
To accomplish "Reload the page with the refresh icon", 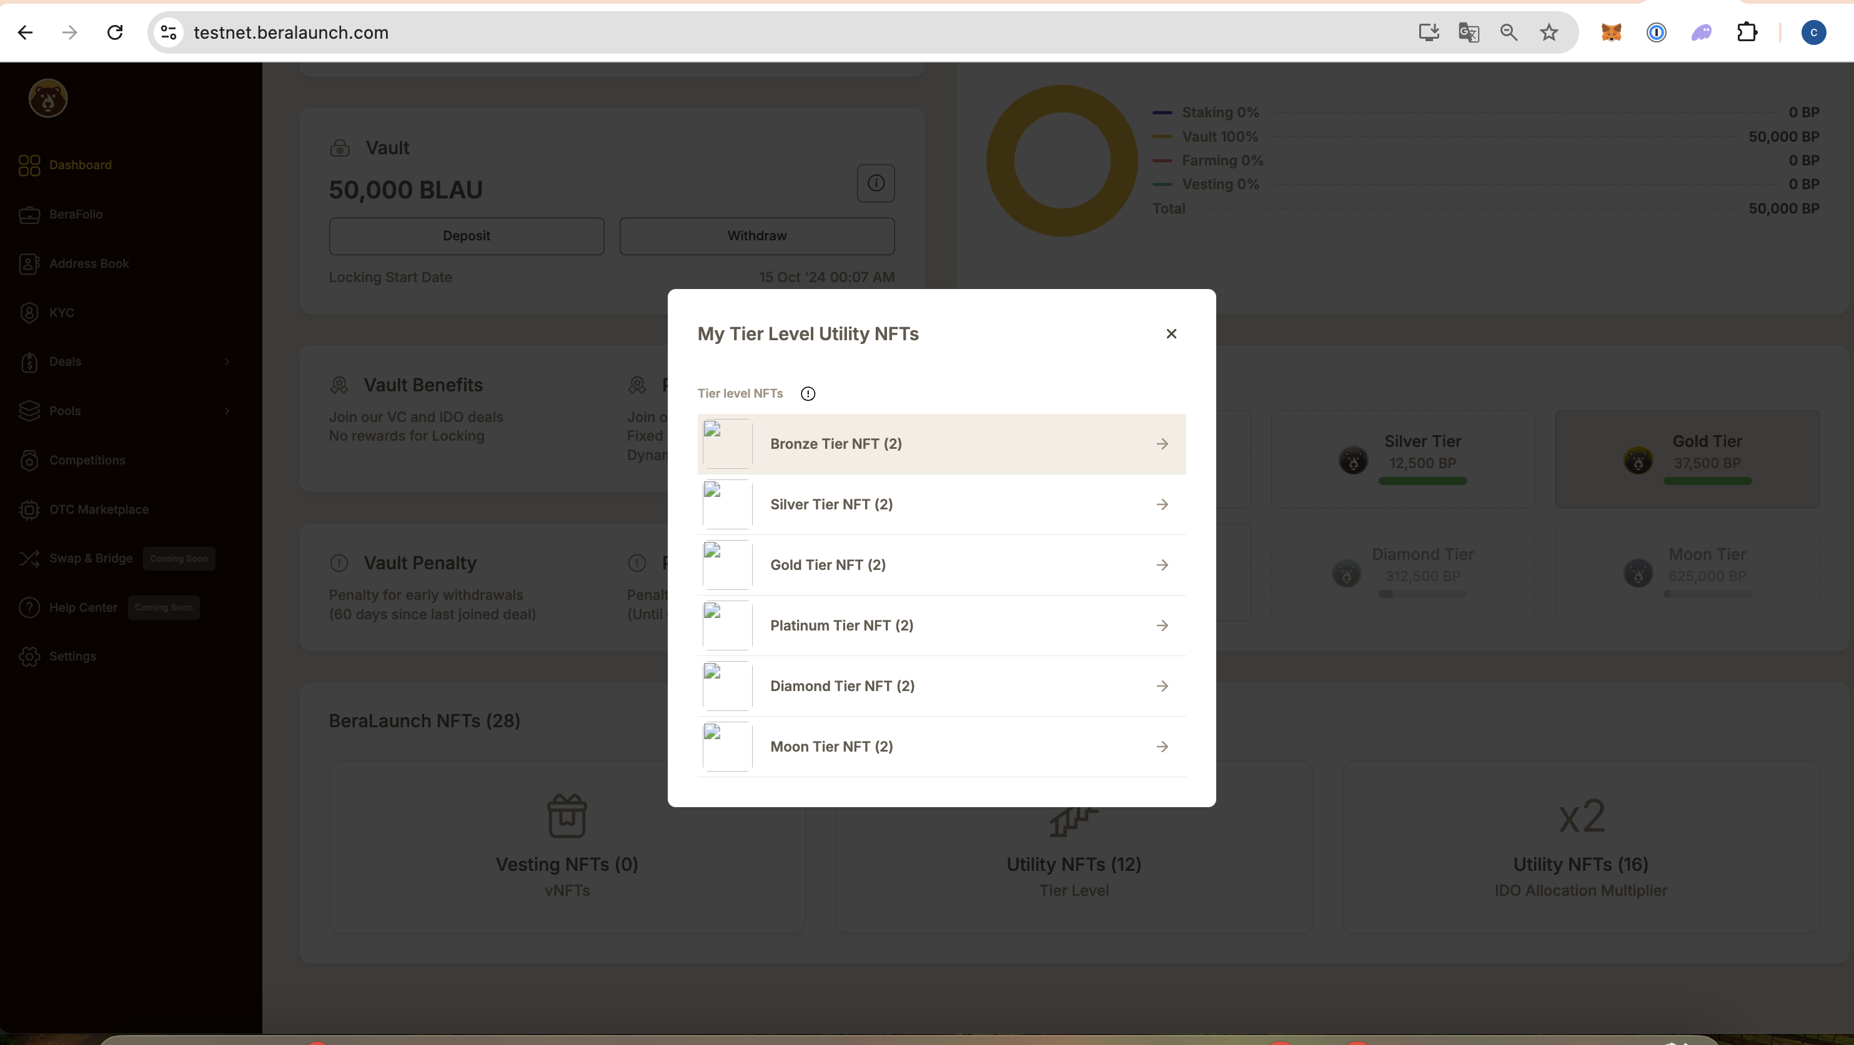I will (114, 32).
